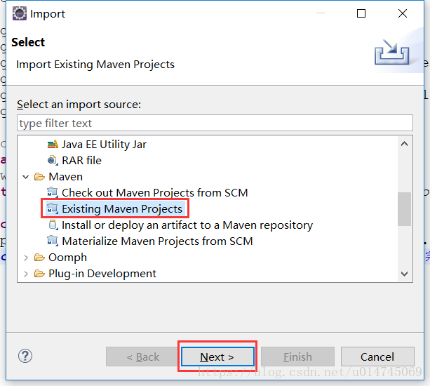The width and height of the screenshot is (430, 386).
Task: Click the Materialize Maven Projects icon
Action: point(53,241)
